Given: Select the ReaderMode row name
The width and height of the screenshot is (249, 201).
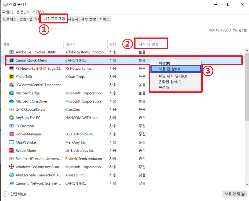Looking at the screenshot, I should (26, 151).
